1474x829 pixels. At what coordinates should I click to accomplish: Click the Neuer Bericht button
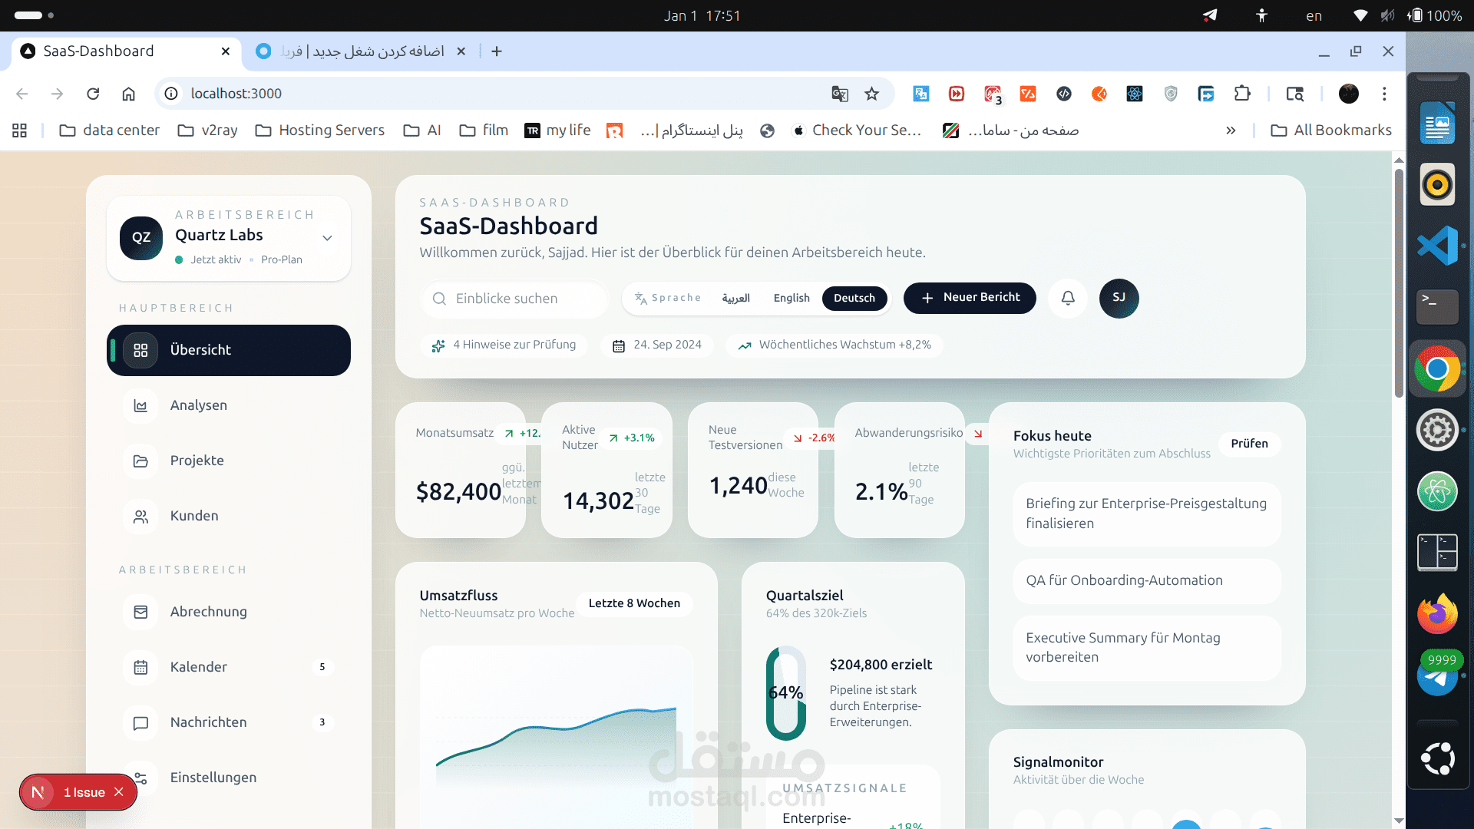970,298
